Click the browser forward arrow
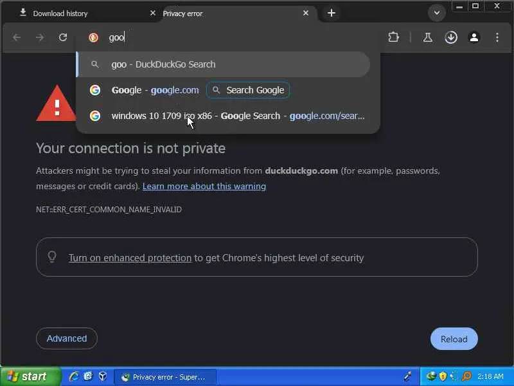 tap(40, 37)
